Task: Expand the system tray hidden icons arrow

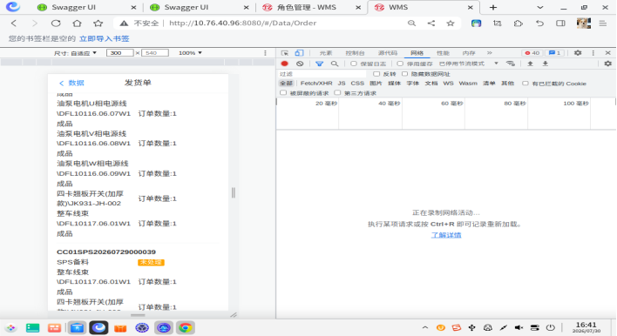Action: tap(425, 327)
